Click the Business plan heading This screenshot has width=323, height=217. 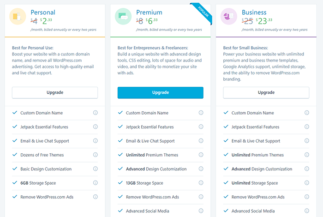point(254,12)
